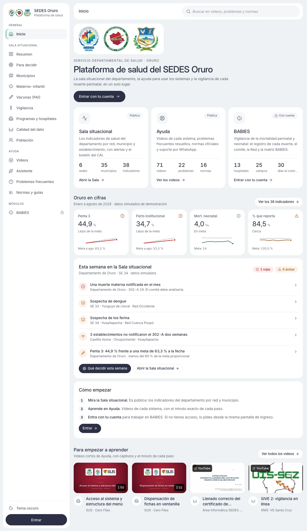
Task: Open the BABIES module menu item
Action: [36, 213]
